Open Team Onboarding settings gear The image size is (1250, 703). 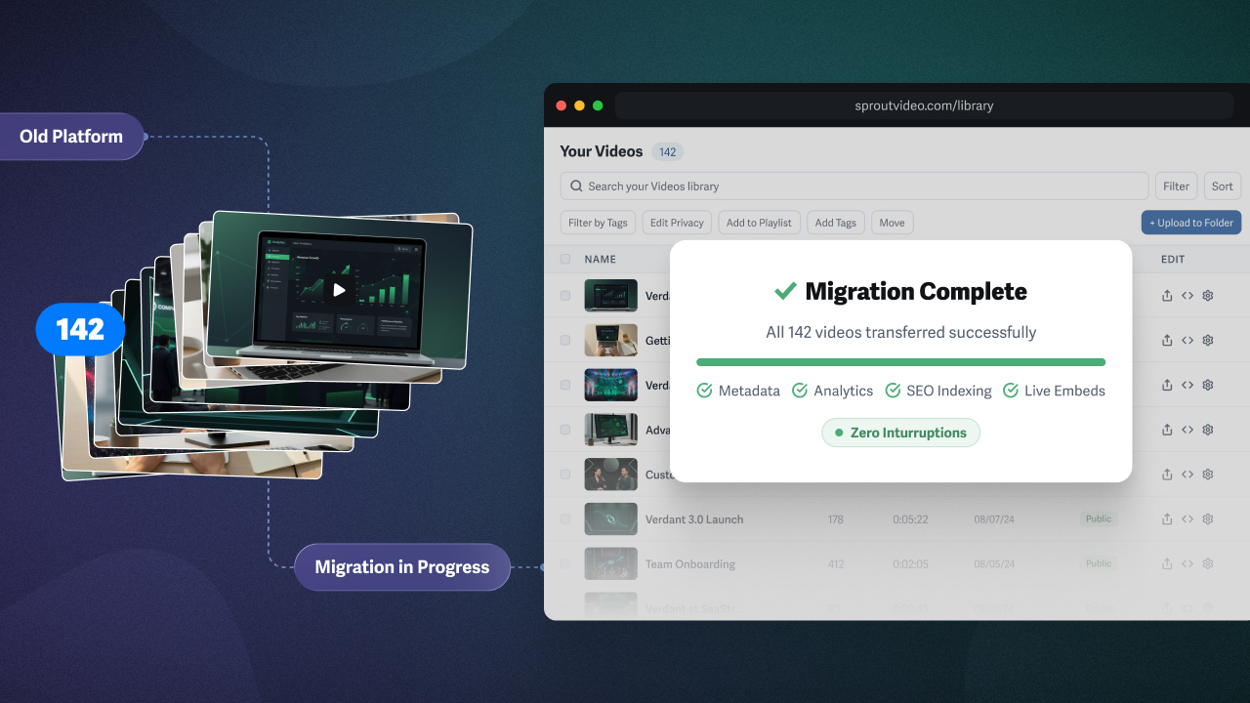(x=1208, y=564)
